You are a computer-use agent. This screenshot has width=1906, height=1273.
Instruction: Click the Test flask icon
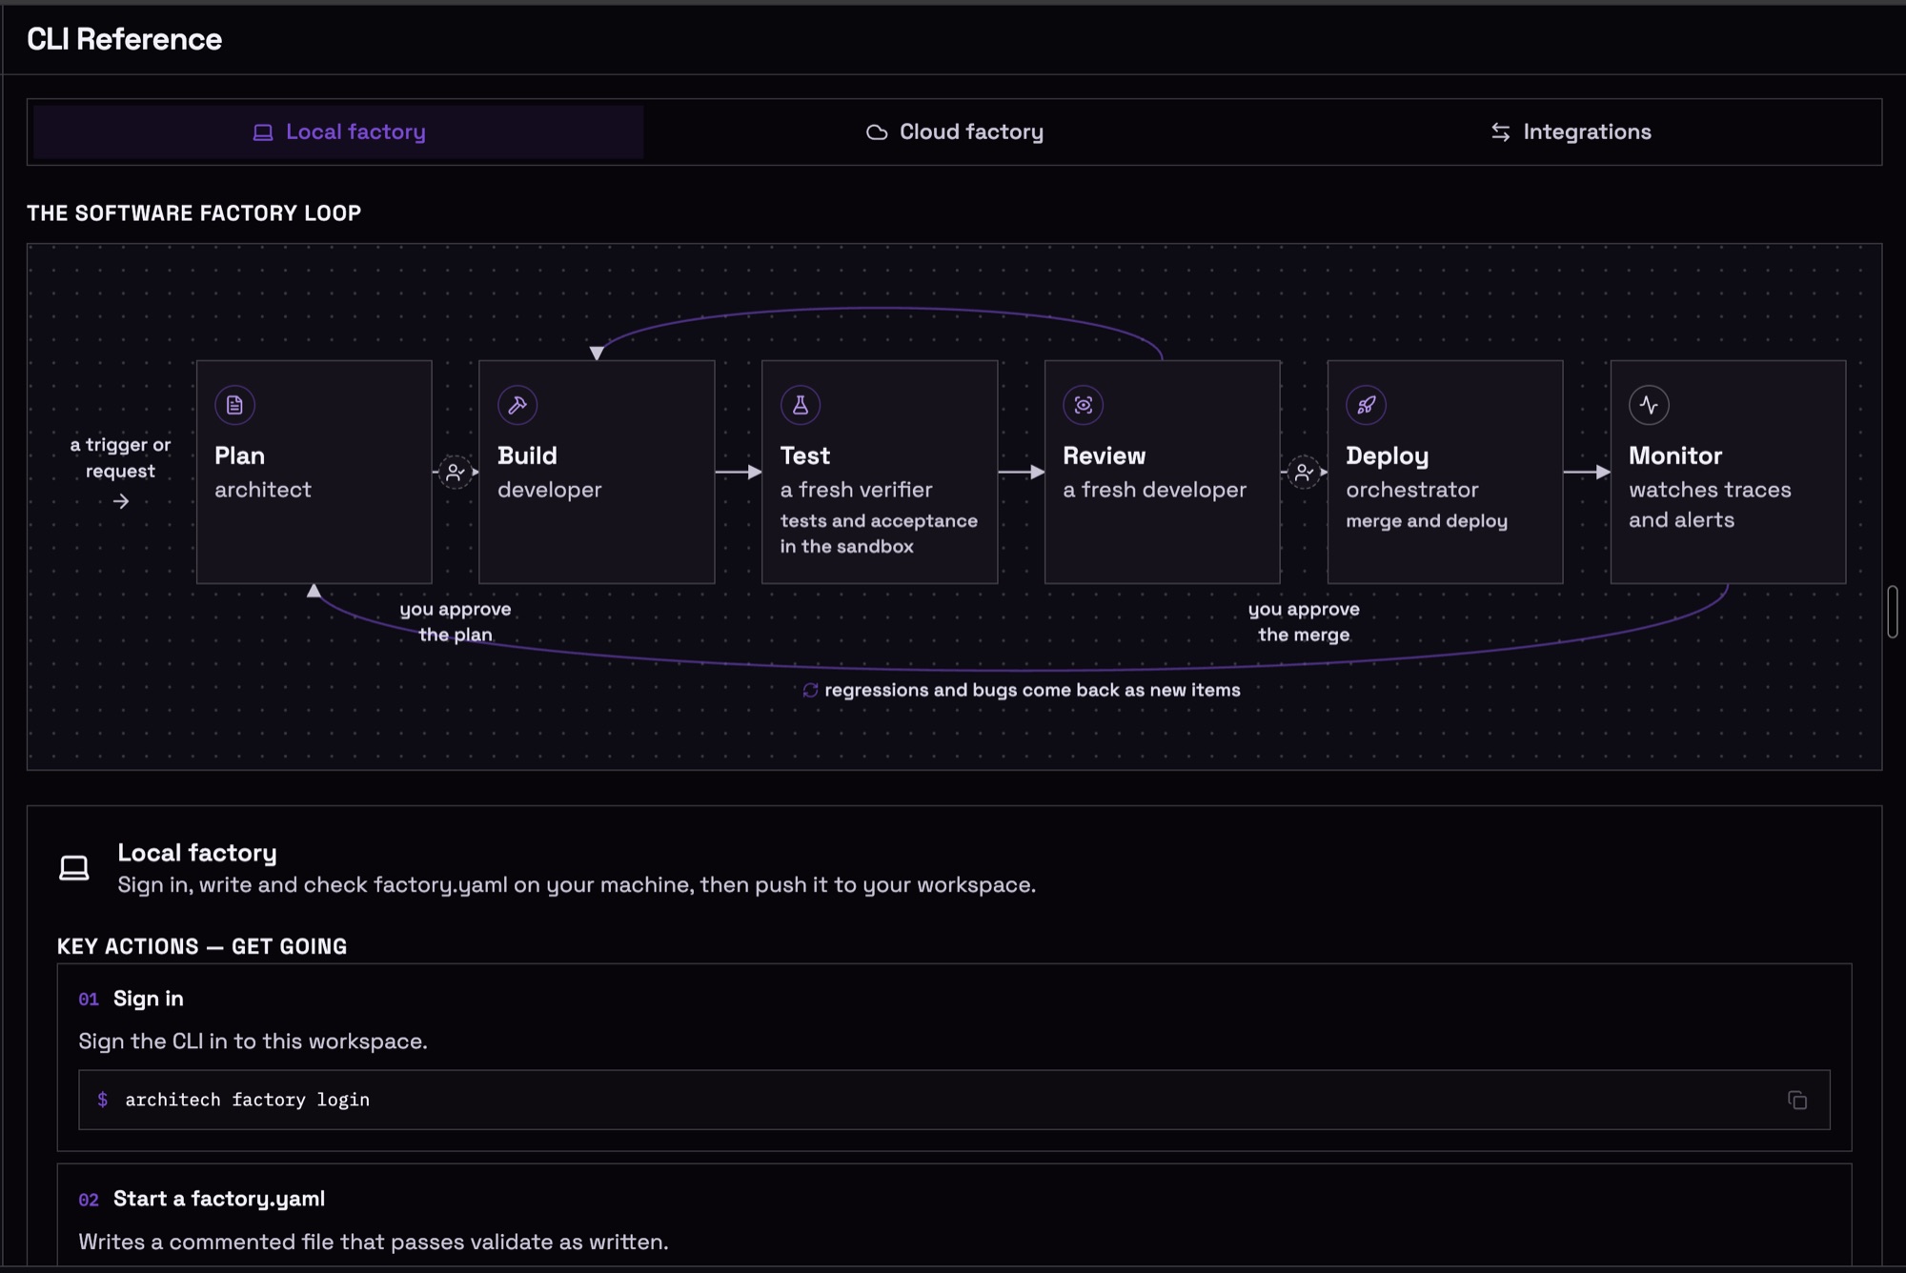pyautogui.click(x=801, y=405)
